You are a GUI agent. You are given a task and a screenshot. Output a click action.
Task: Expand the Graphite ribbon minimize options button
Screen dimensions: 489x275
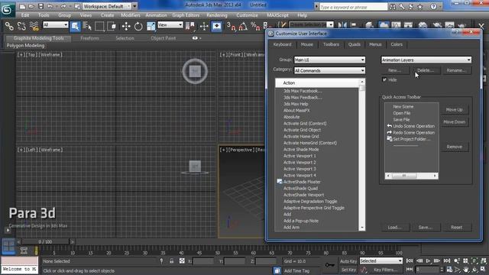pyautogui.click(x=196, y=38)
